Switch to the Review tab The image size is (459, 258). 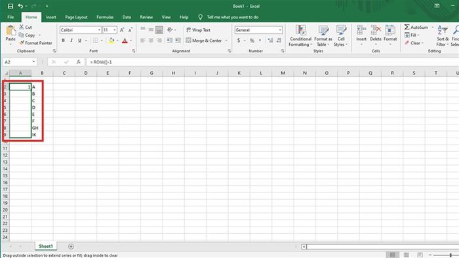pyautogui.click(x=146, y=17)
